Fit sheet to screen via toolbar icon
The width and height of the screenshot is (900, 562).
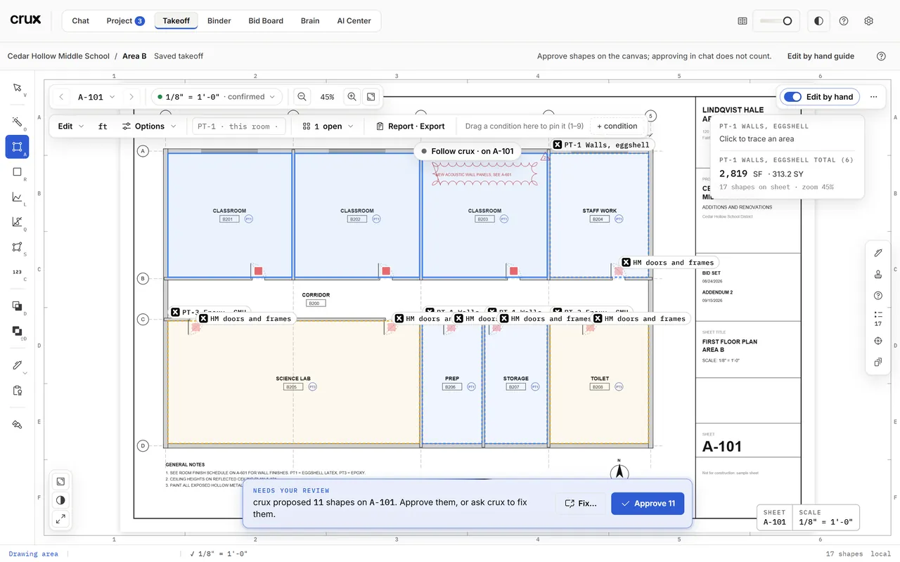coord(371,97)
